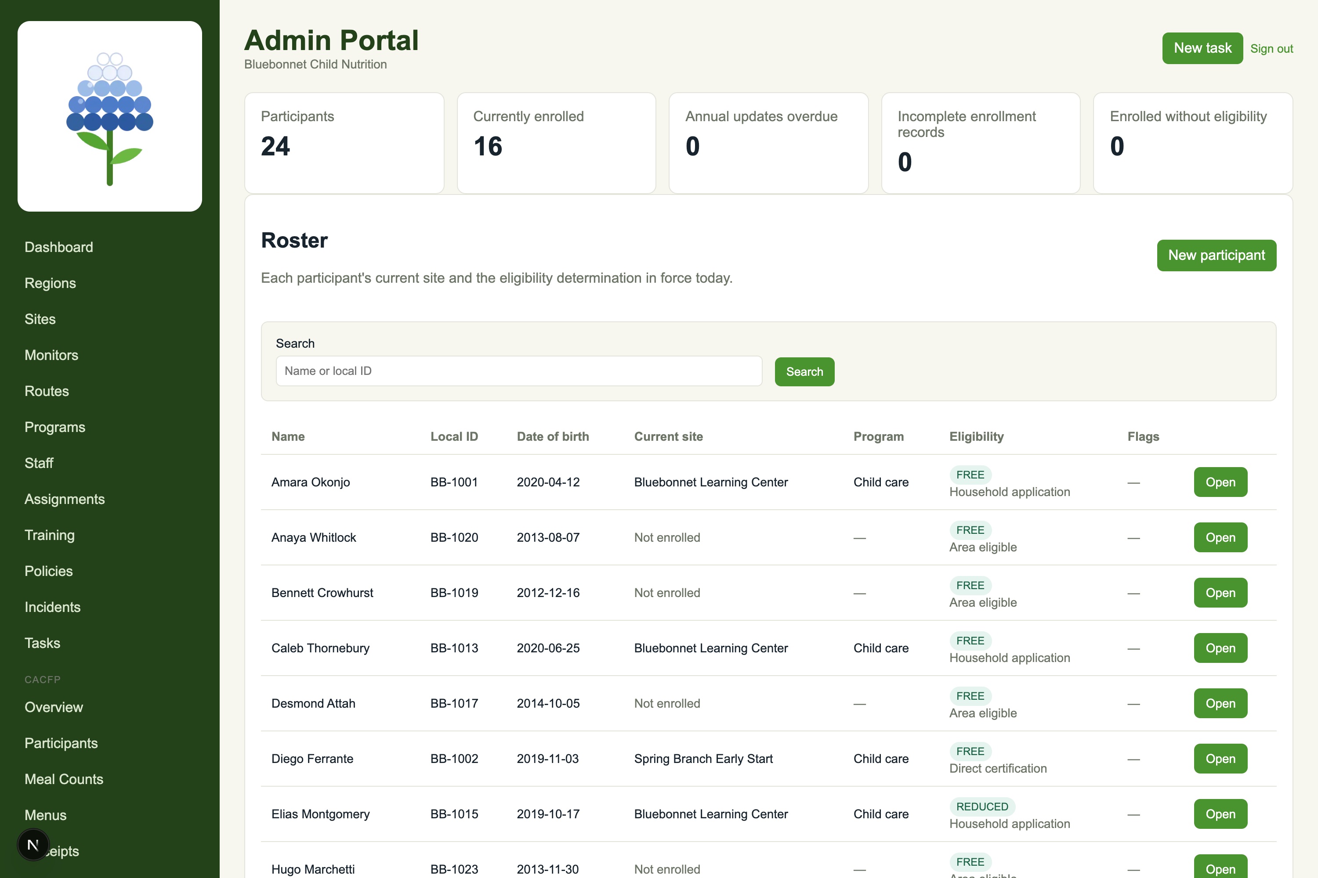
Task: Open Meal Counts
Action: [64, 779]
